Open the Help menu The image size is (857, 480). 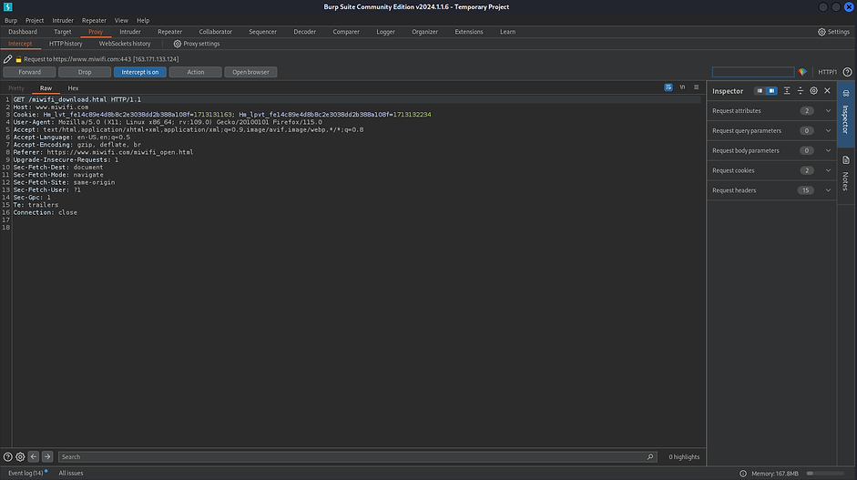pos(143,20)
